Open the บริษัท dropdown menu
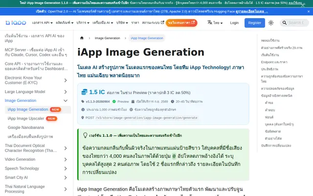313x196 pixels. (x=122, y=23)
